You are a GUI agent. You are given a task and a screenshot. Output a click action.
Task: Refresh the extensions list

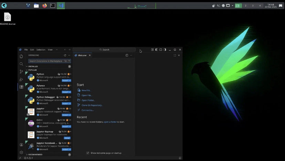pos(65,55)
